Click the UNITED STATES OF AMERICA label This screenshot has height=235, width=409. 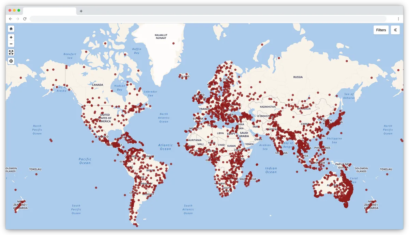(x=105, y=118)
